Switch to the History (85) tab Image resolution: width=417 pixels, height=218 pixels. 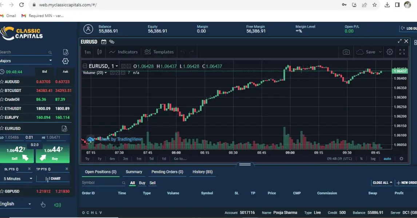(202, 172)
